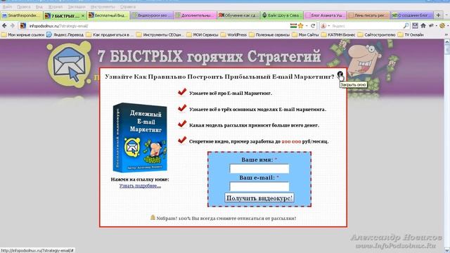Click the 7 БЫСТРЫХ горячих Стратегий heading
This screenshot has height=253, width=450.
[209, 56]
